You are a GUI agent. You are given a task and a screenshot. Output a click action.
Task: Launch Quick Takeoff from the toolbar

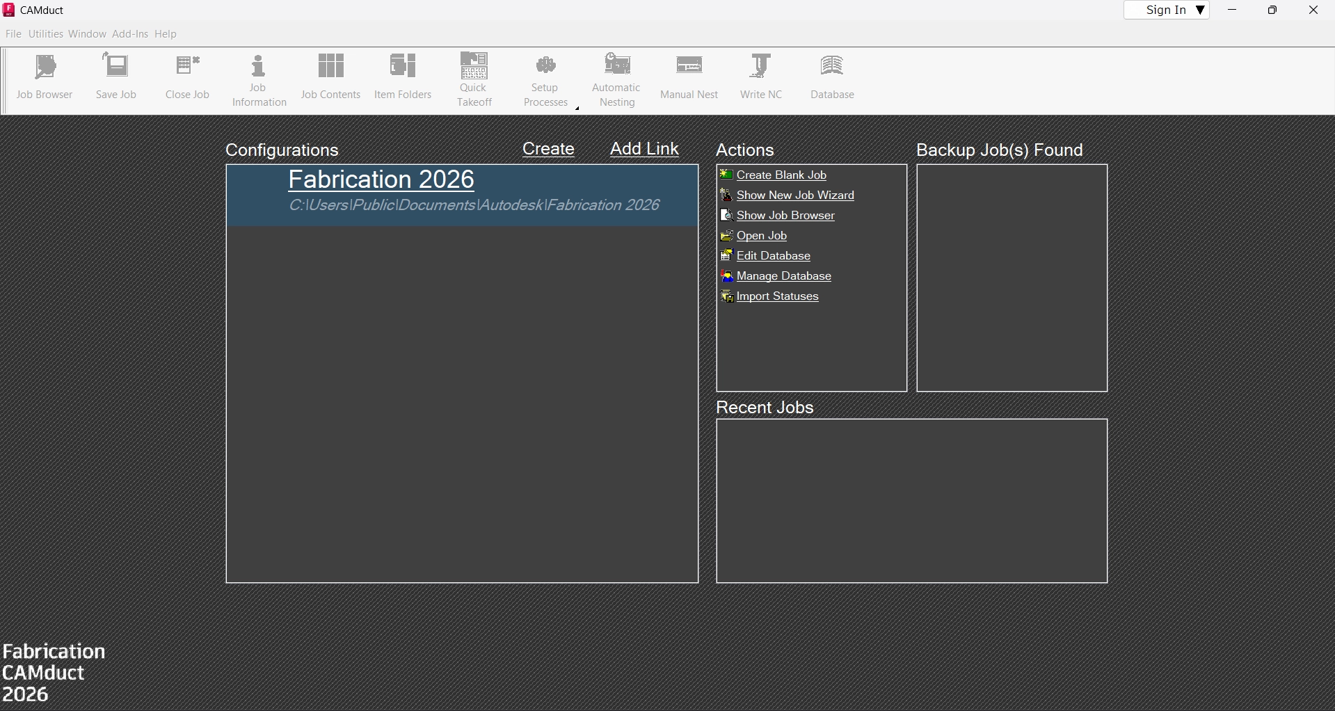(x=474, y=80)
